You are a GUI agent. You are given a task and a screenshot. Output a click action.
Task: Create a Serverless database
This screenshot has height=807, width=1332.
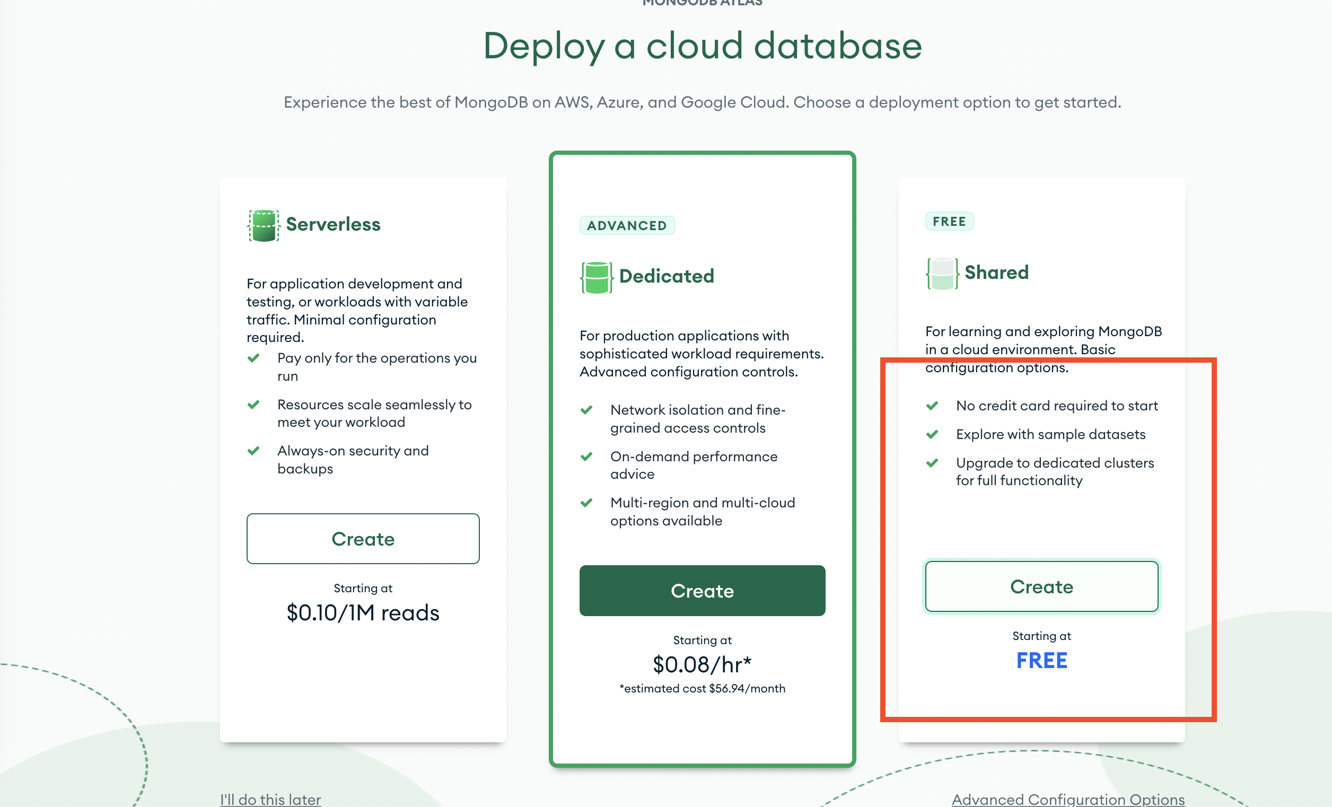tap(363, 538)
